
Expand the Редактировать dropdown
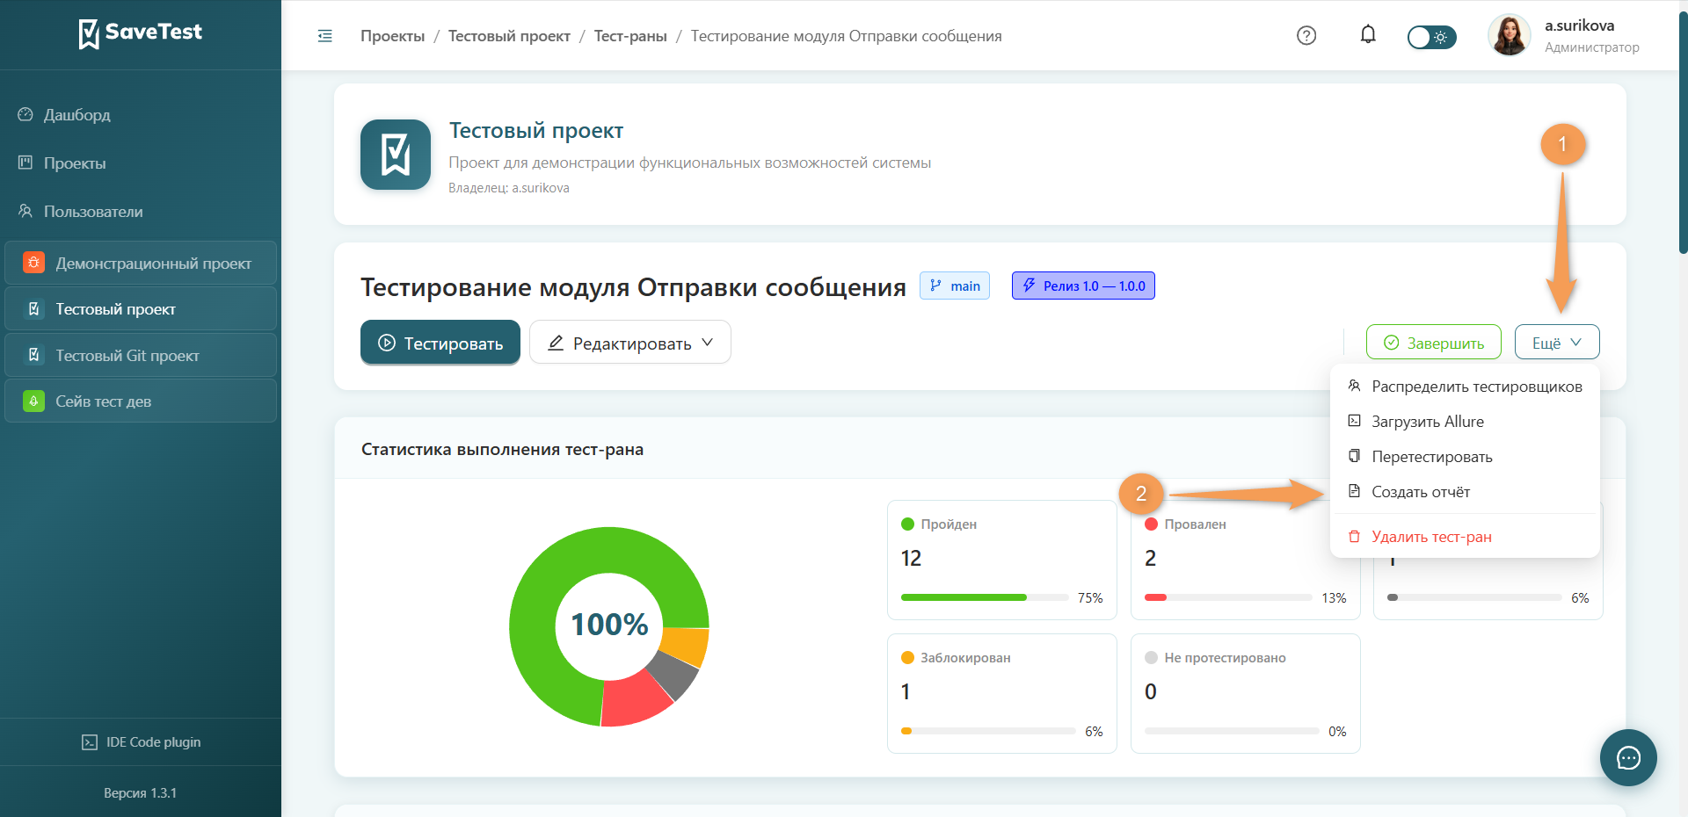tap(630, 343)
